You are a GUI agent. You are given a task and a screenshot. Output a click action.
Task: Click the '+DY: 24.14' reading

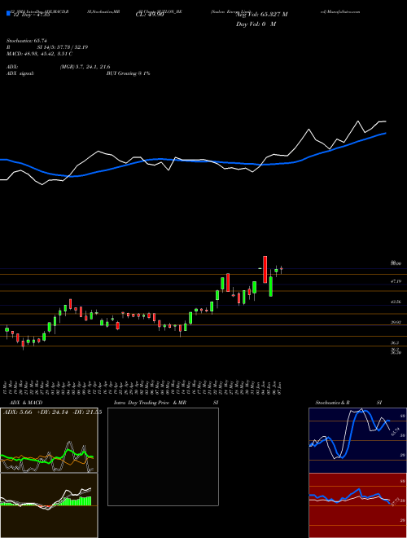53,412
